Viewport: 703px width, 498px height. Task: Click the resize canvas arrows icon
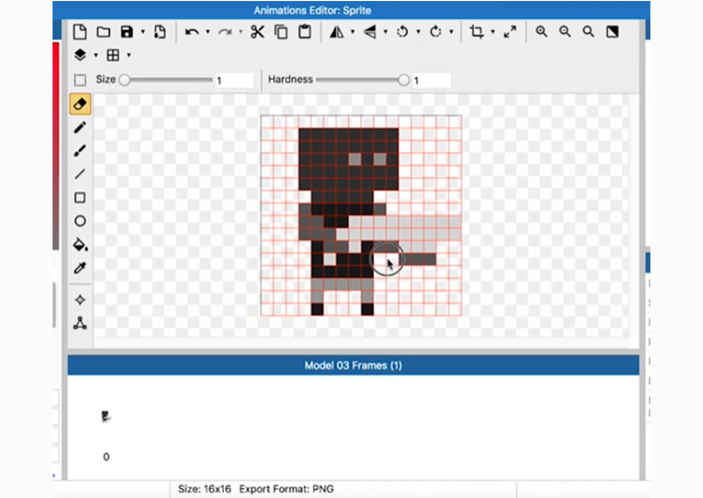coord(510,32)
